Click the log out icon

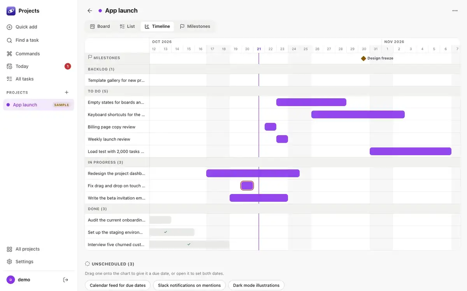click(66, 280)
